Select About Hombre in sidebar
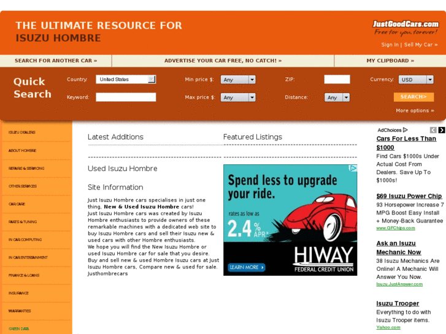The width and height of the screenshot is (446, 334). click(22, 150)
